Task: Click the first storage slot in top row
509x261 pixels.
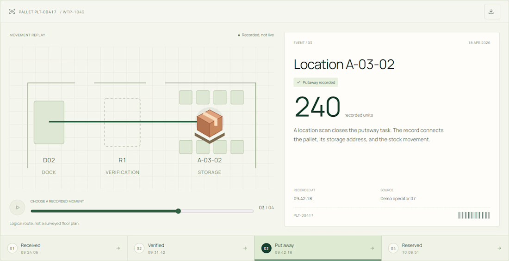Action: (186, 97)
